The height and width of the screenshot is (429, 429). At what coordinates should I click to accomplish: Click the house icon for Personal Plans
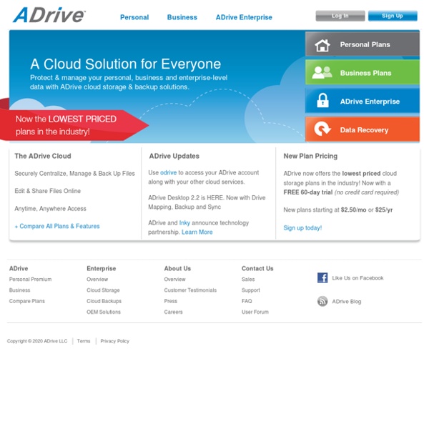click(x=322, y=45)
